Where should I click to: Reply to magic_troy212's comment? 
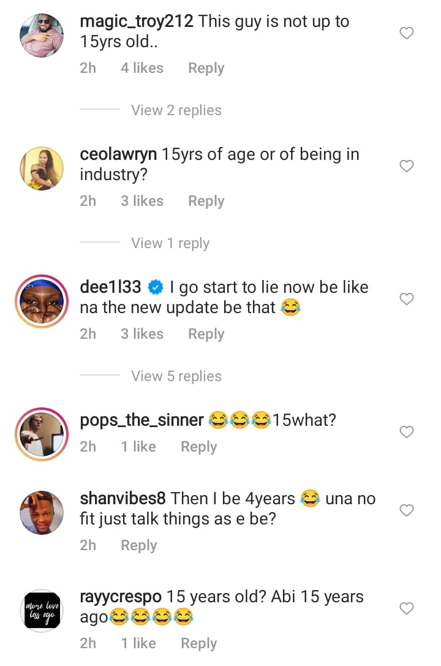(x=206, y=68)
